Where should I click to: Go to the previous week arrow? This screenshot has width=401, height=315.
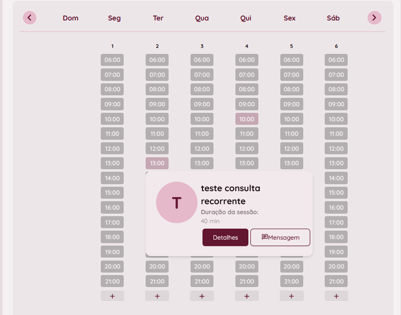(29, 18)
